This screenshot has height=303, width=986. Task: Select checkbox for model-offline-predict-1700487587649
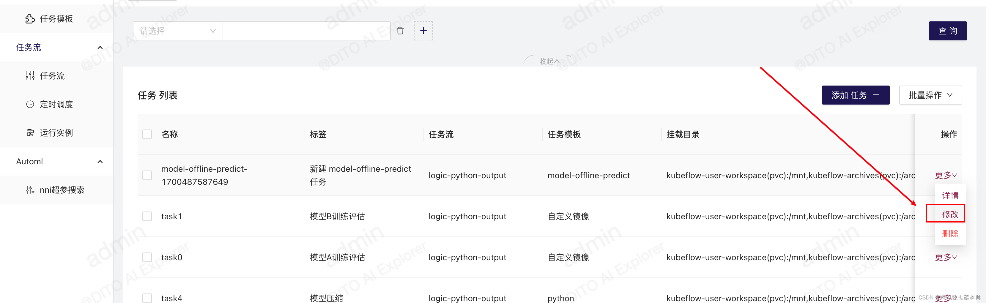point(147,175)
